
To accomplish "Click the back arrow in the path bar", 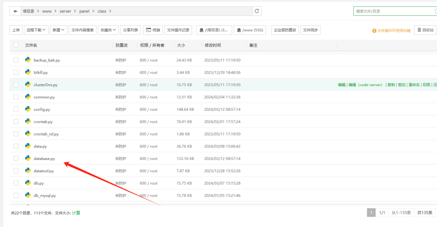I will point(15,11).
